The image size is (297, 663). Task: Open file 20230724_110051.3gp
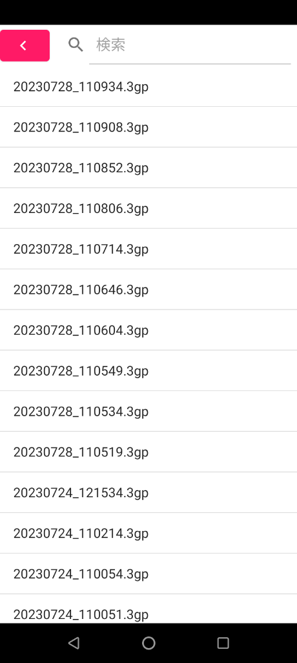(x=148, y=609)
